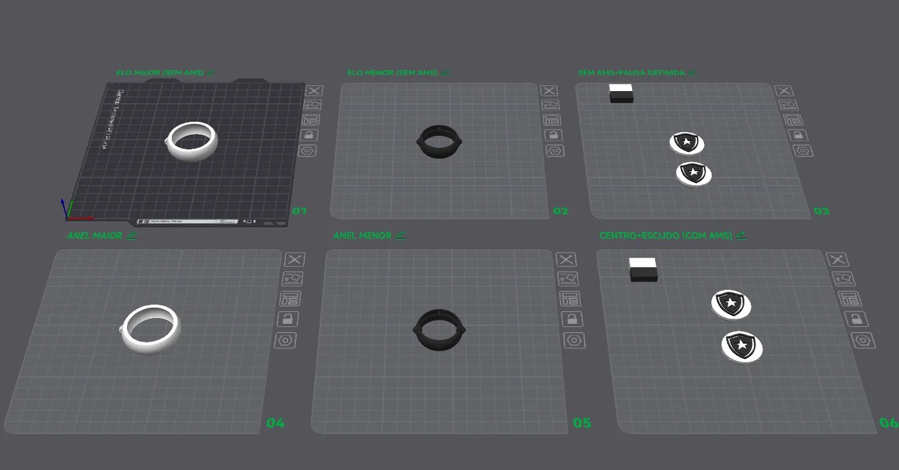This screenshot has width=899, height=470.
Task: Remove all objects from plate 04
Action: (295, 260)
